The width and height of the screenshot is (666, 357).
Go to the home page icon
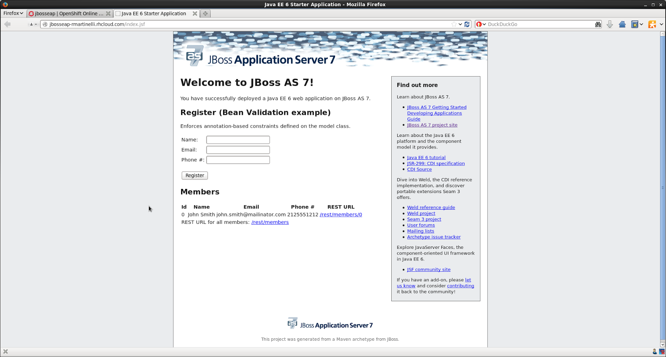(x=622, y=24)
